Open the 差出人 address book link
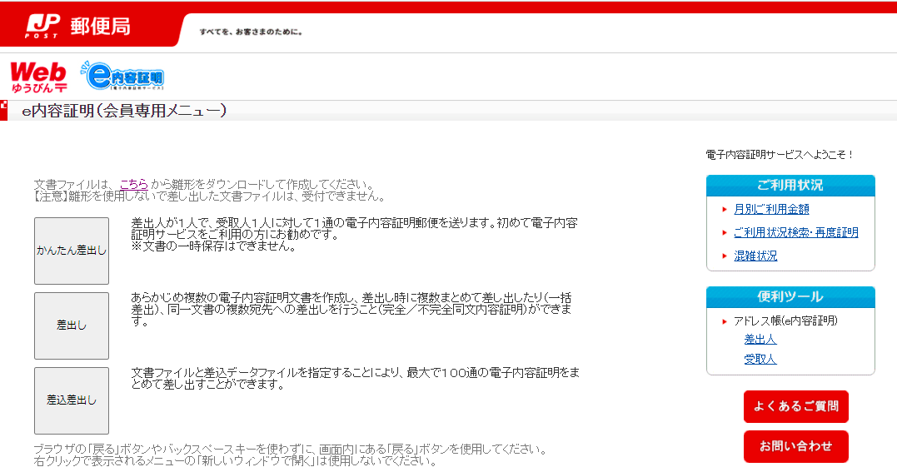The image size is (897, 472). [x=760, y=340]
